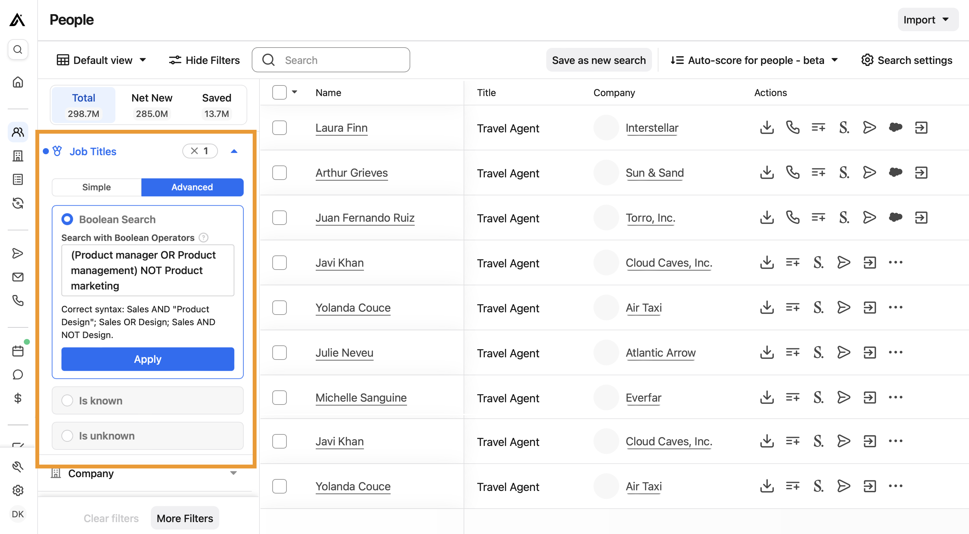Screen dimensions: 969x534
Task: Switch to the Net New tab
Action: point(152,105)
